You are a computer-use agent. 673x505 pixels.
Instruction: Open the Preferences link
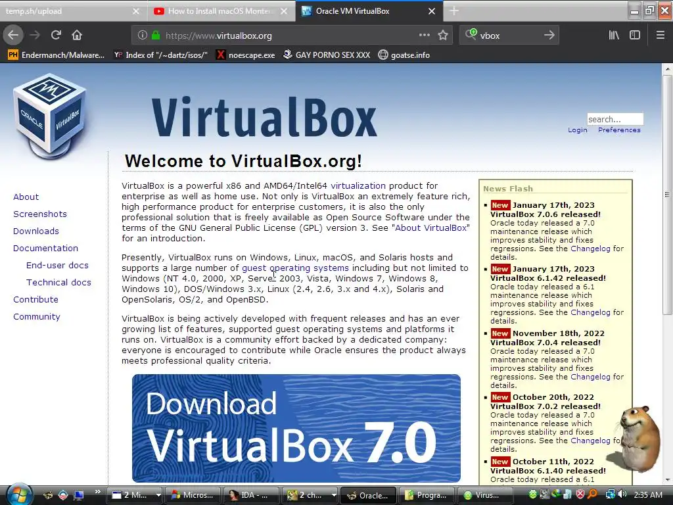(x=619, y=130)
